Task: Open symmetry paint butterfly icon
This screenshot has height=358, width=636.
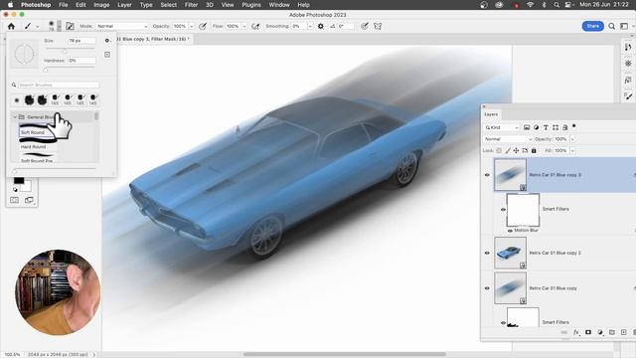Action: pos(378,27)
